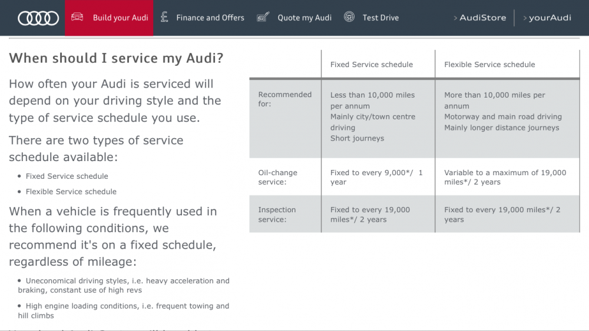
Task: Click the cell Less than 10,000 miles per annum
Action: pos(372,101)
